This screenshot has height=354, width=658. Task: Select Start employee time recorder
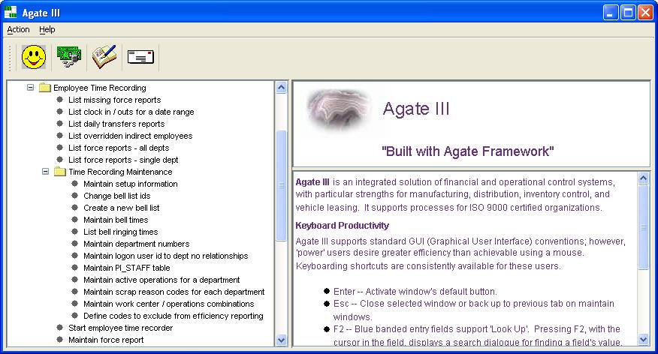(x=120, y=328)
